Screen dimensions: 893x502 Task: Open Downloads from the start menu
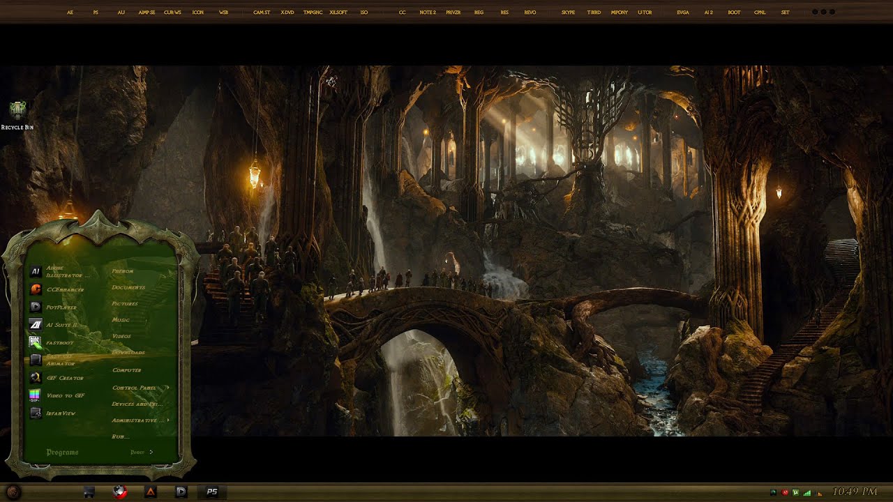[128, 353]
